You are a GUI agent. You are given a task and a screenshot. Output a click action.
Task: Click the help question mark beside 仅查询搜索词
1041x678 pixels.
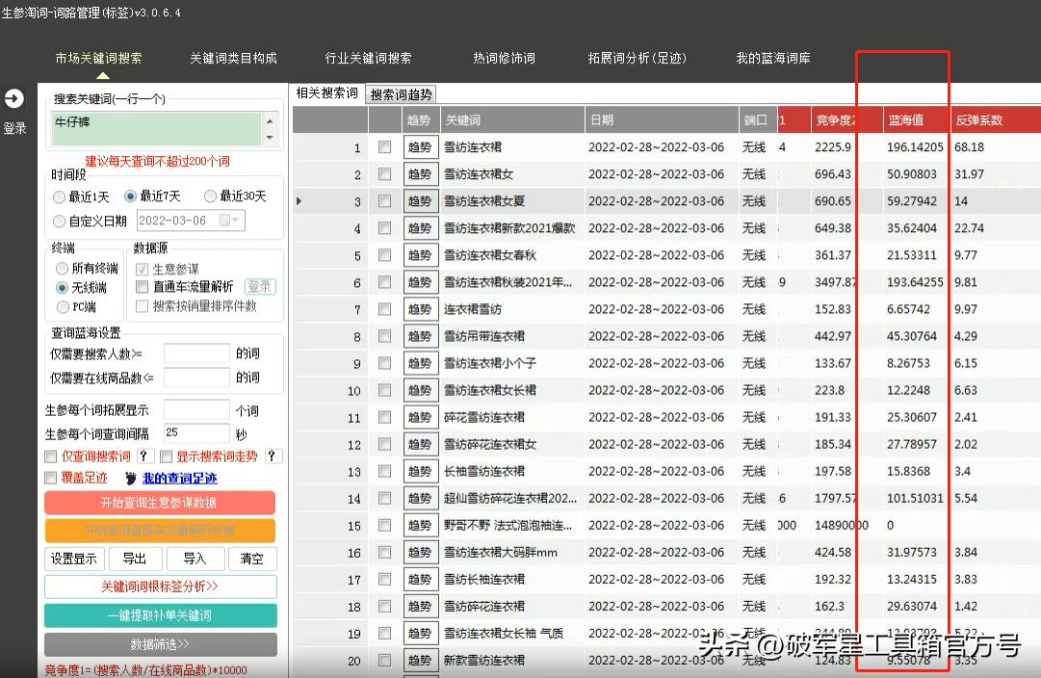144,456
